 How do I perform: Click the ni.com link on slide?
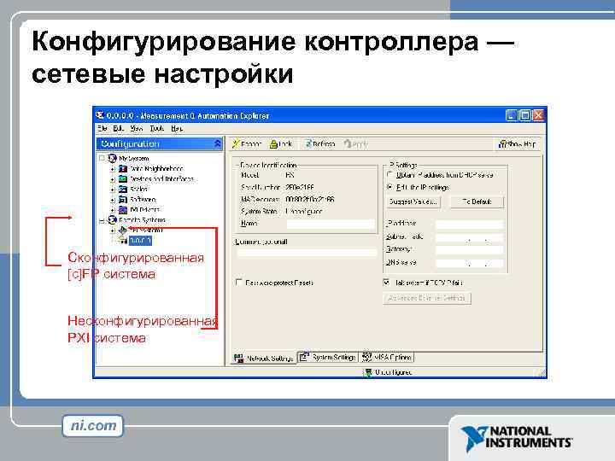pyautogui.click(x=93, y=425)
